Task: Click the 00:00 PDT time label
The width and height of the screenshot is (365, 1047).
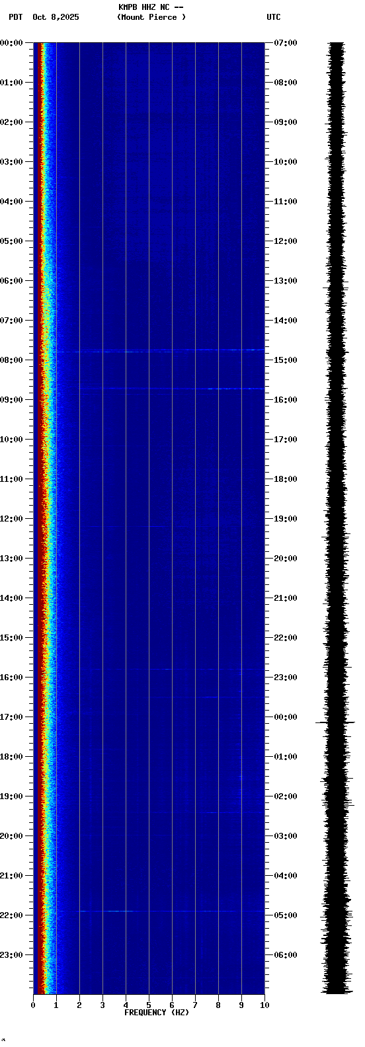Action: tap(12, 43)
